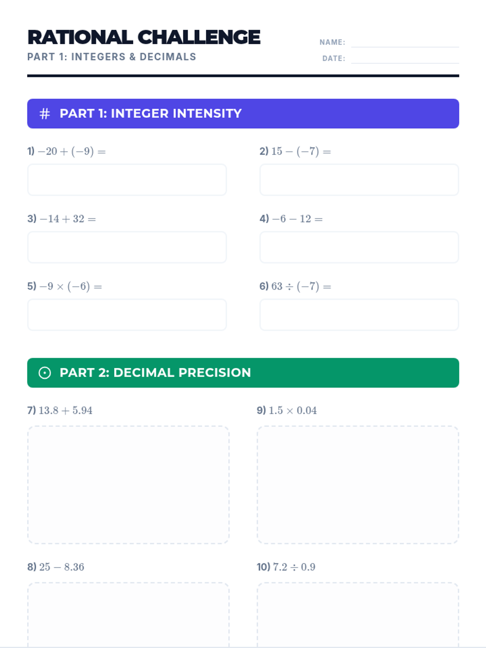Click Part 2: Decimal Precision header
Viewport: 486px width, 648px height.
tap(155, 373)
